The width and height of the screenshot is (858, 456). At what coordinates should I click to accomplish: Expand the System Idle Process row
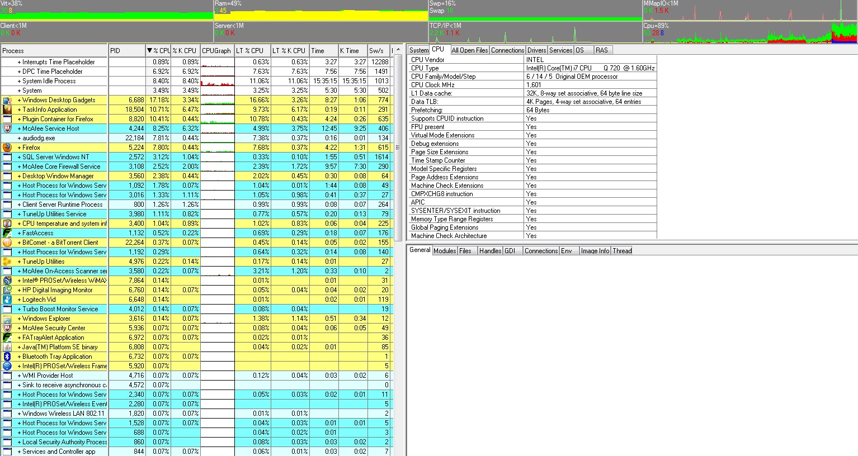coord(19,81)
